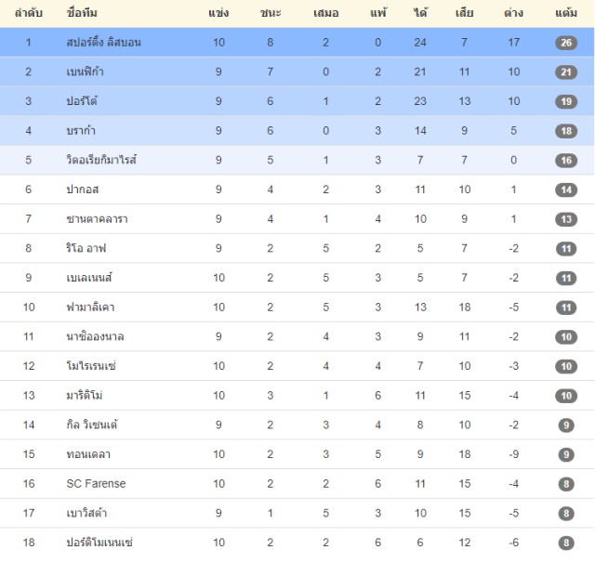The height and width of the screenshot is (563, 595).
Task: Open the เบนฟิก้า team link
Action: click(x=85, y=72)
